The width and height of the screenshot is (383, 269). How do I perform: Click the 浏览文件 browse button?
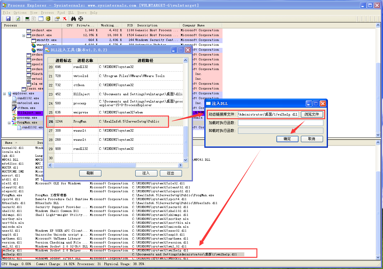tap(312, 114)
